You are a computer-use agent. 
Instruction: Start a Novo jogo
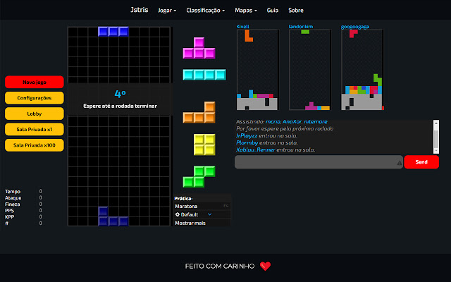tap(35, 82)
